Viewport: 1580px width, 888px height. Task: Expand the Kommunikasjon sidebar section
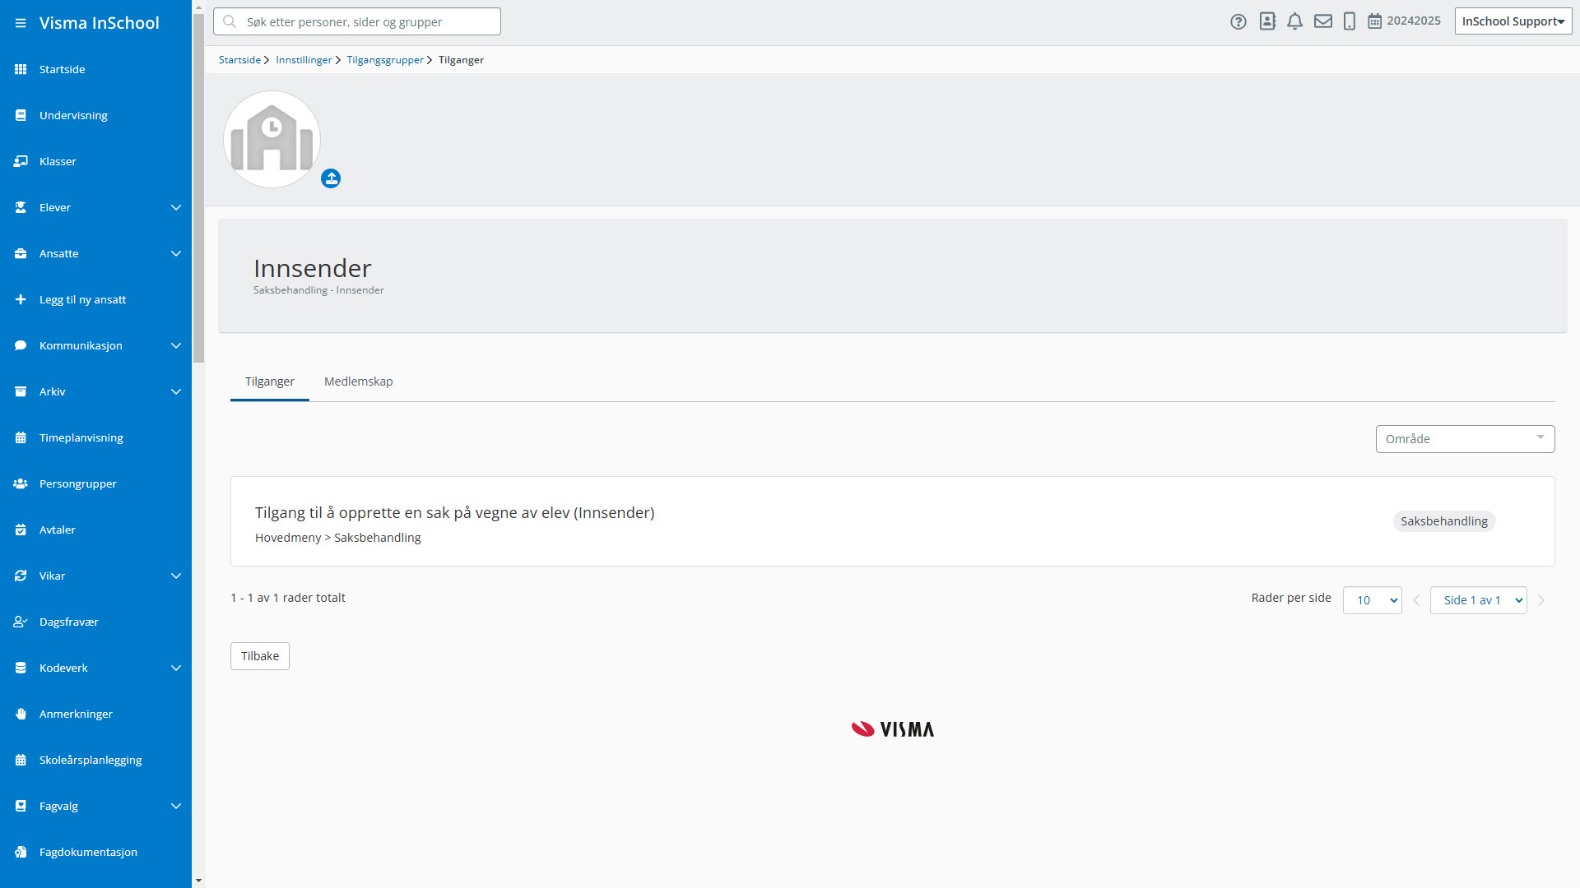(175, 346)
